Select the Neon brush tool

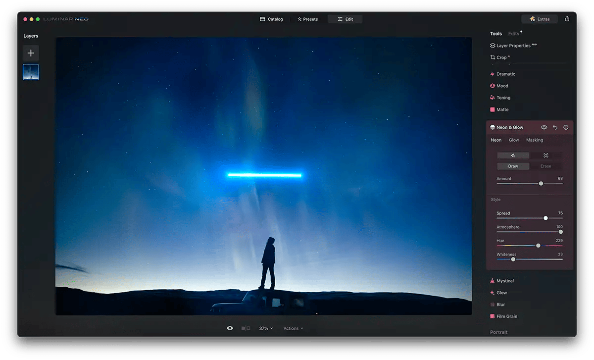(x=513, y=155)
